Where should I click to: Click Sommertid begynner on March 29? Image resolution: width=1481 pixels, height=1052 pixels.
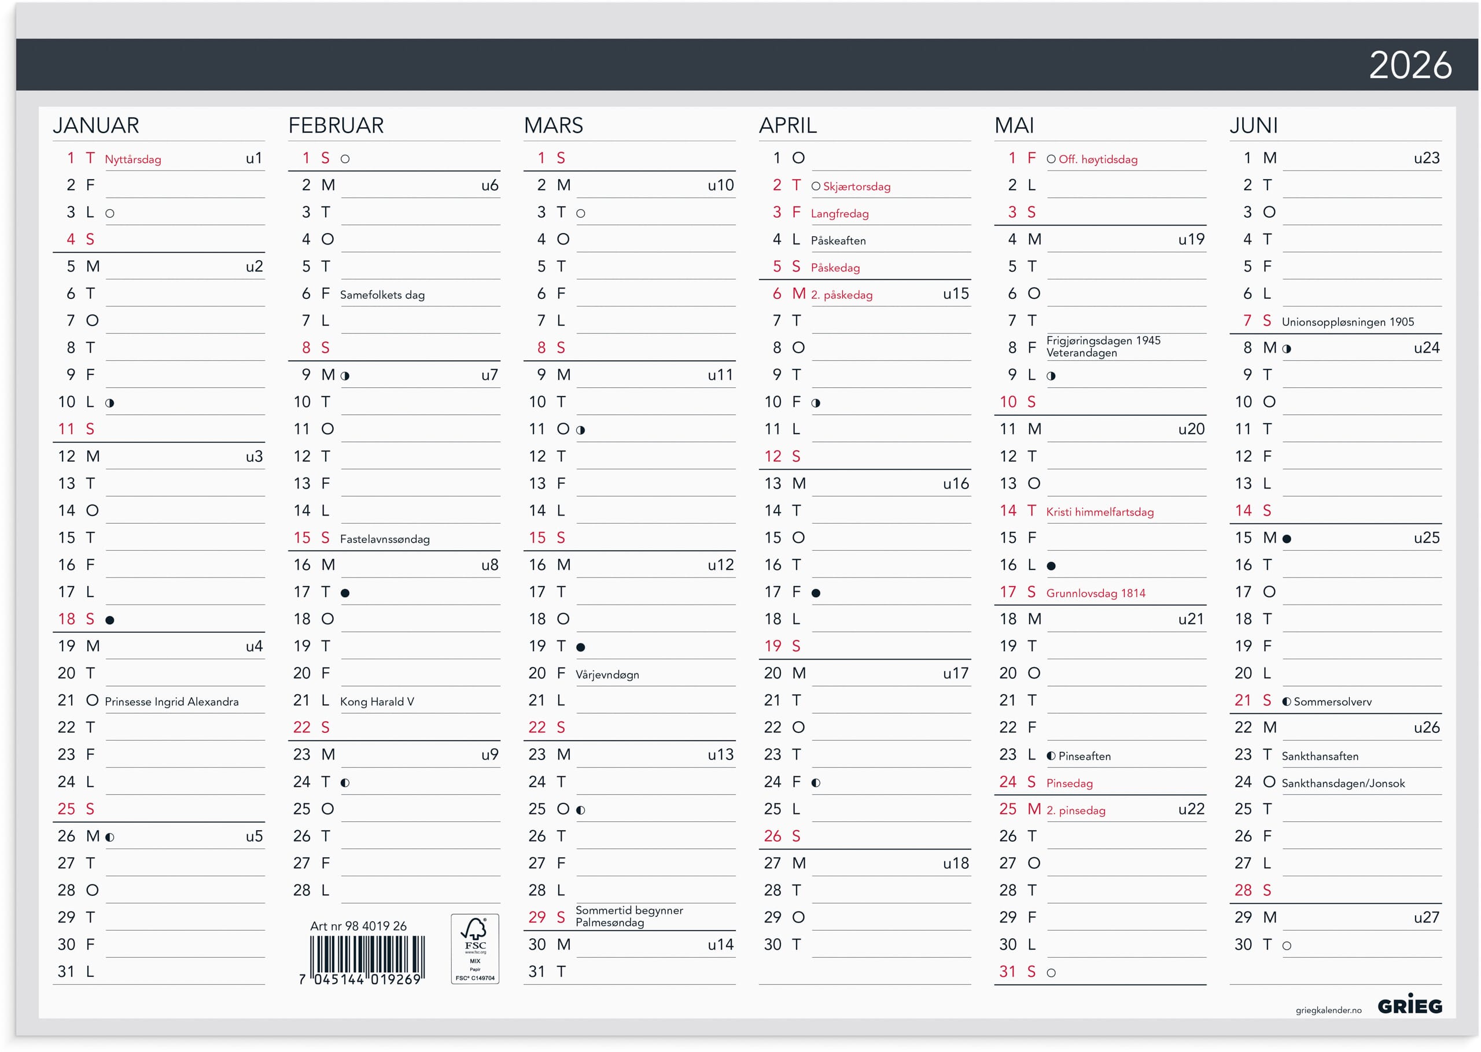click(x=629, y=910)
